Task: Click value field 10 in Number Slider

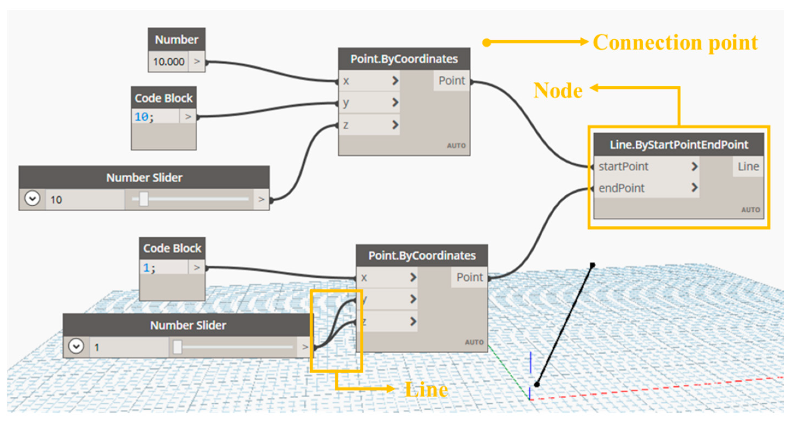Action: tap(85, 199)
